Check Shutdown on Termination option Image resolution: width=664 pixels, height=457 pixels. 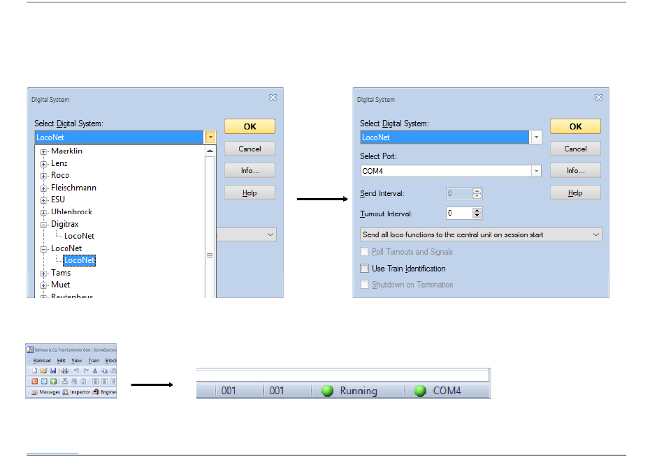(364, 285)
